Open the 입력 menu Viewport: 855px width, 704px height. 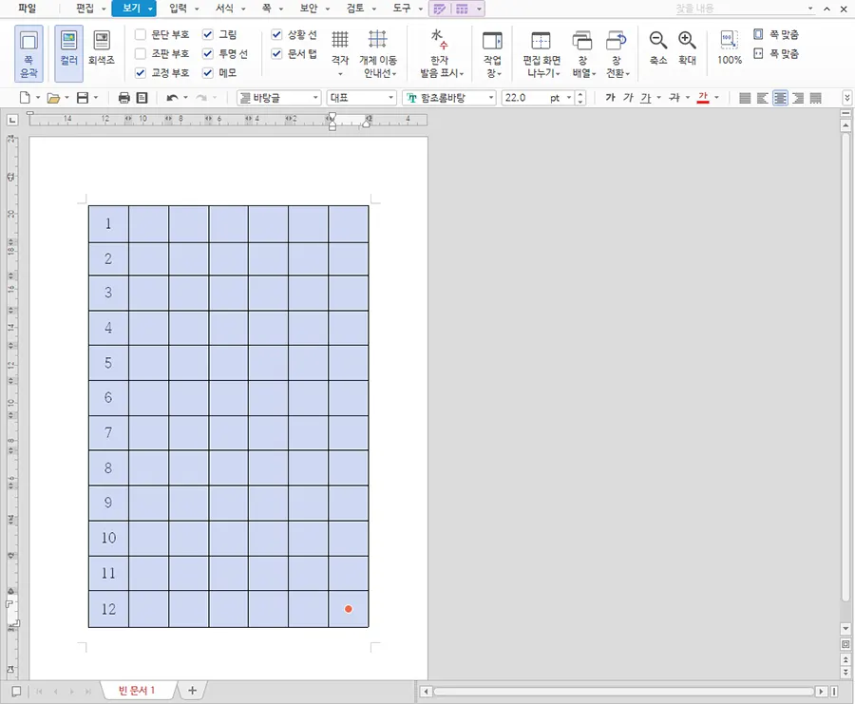coord(178,9)
